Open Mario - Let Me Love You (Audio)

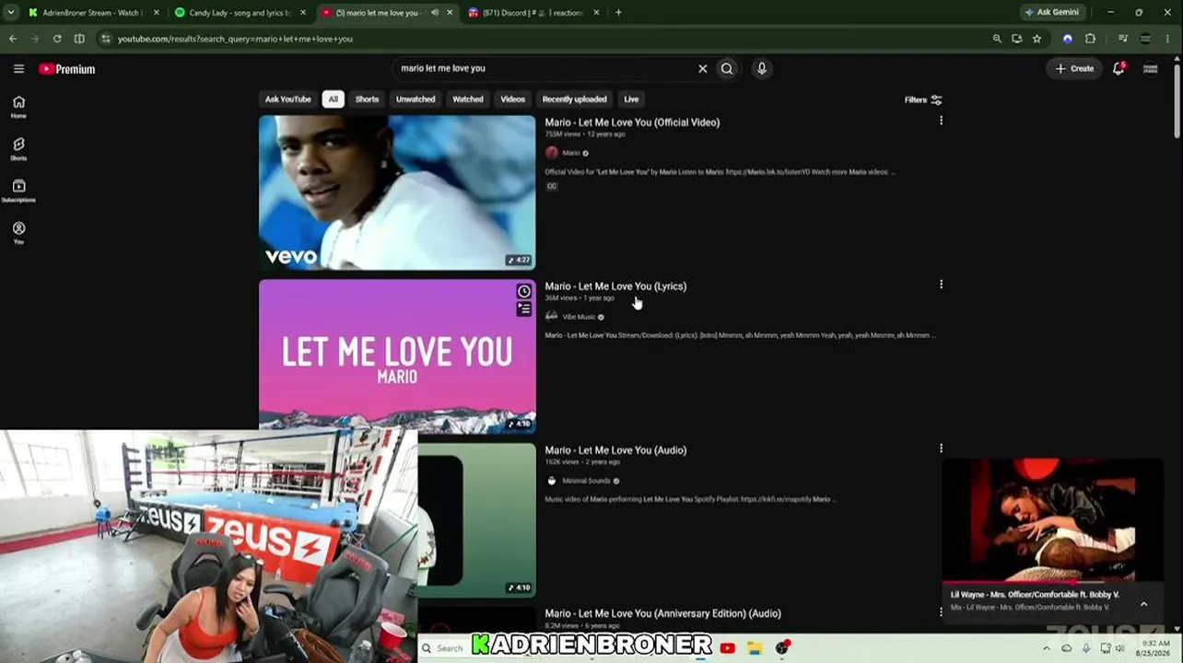pyautogui.click(x=615, y=450)
